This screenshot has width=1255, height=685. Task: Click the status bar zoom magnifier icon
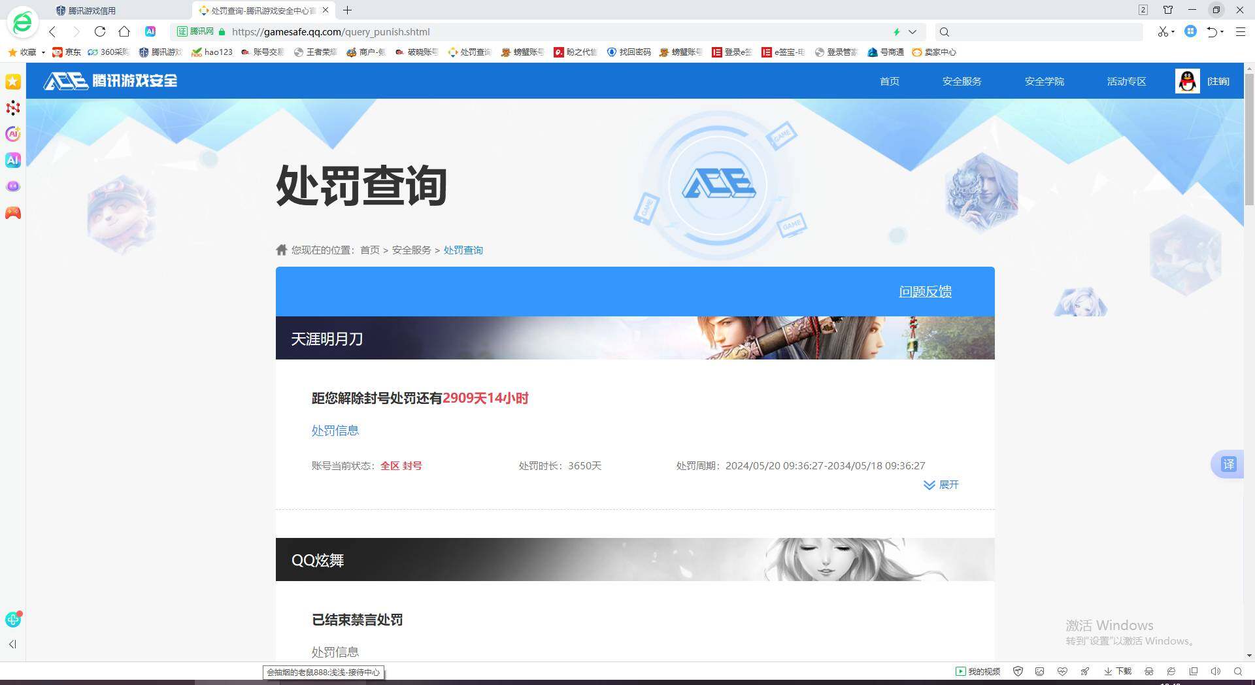[1238, 671]
